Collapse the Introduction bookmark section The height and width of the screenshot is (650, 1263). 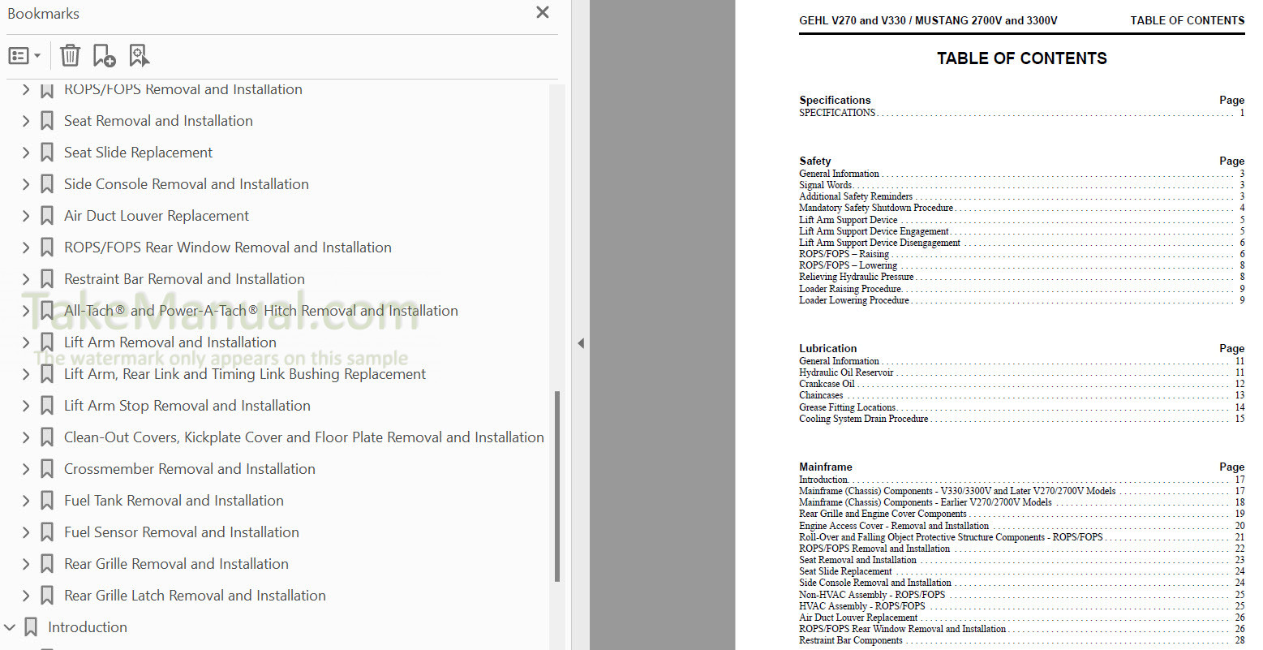[10, 627]
